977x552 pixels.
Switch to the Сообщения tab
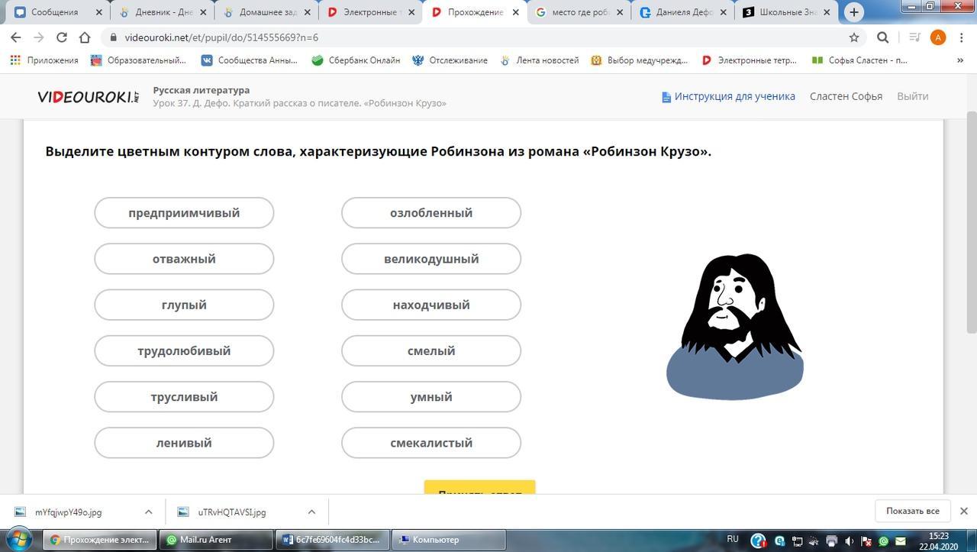pyautogui.click(x=56, y=12)
